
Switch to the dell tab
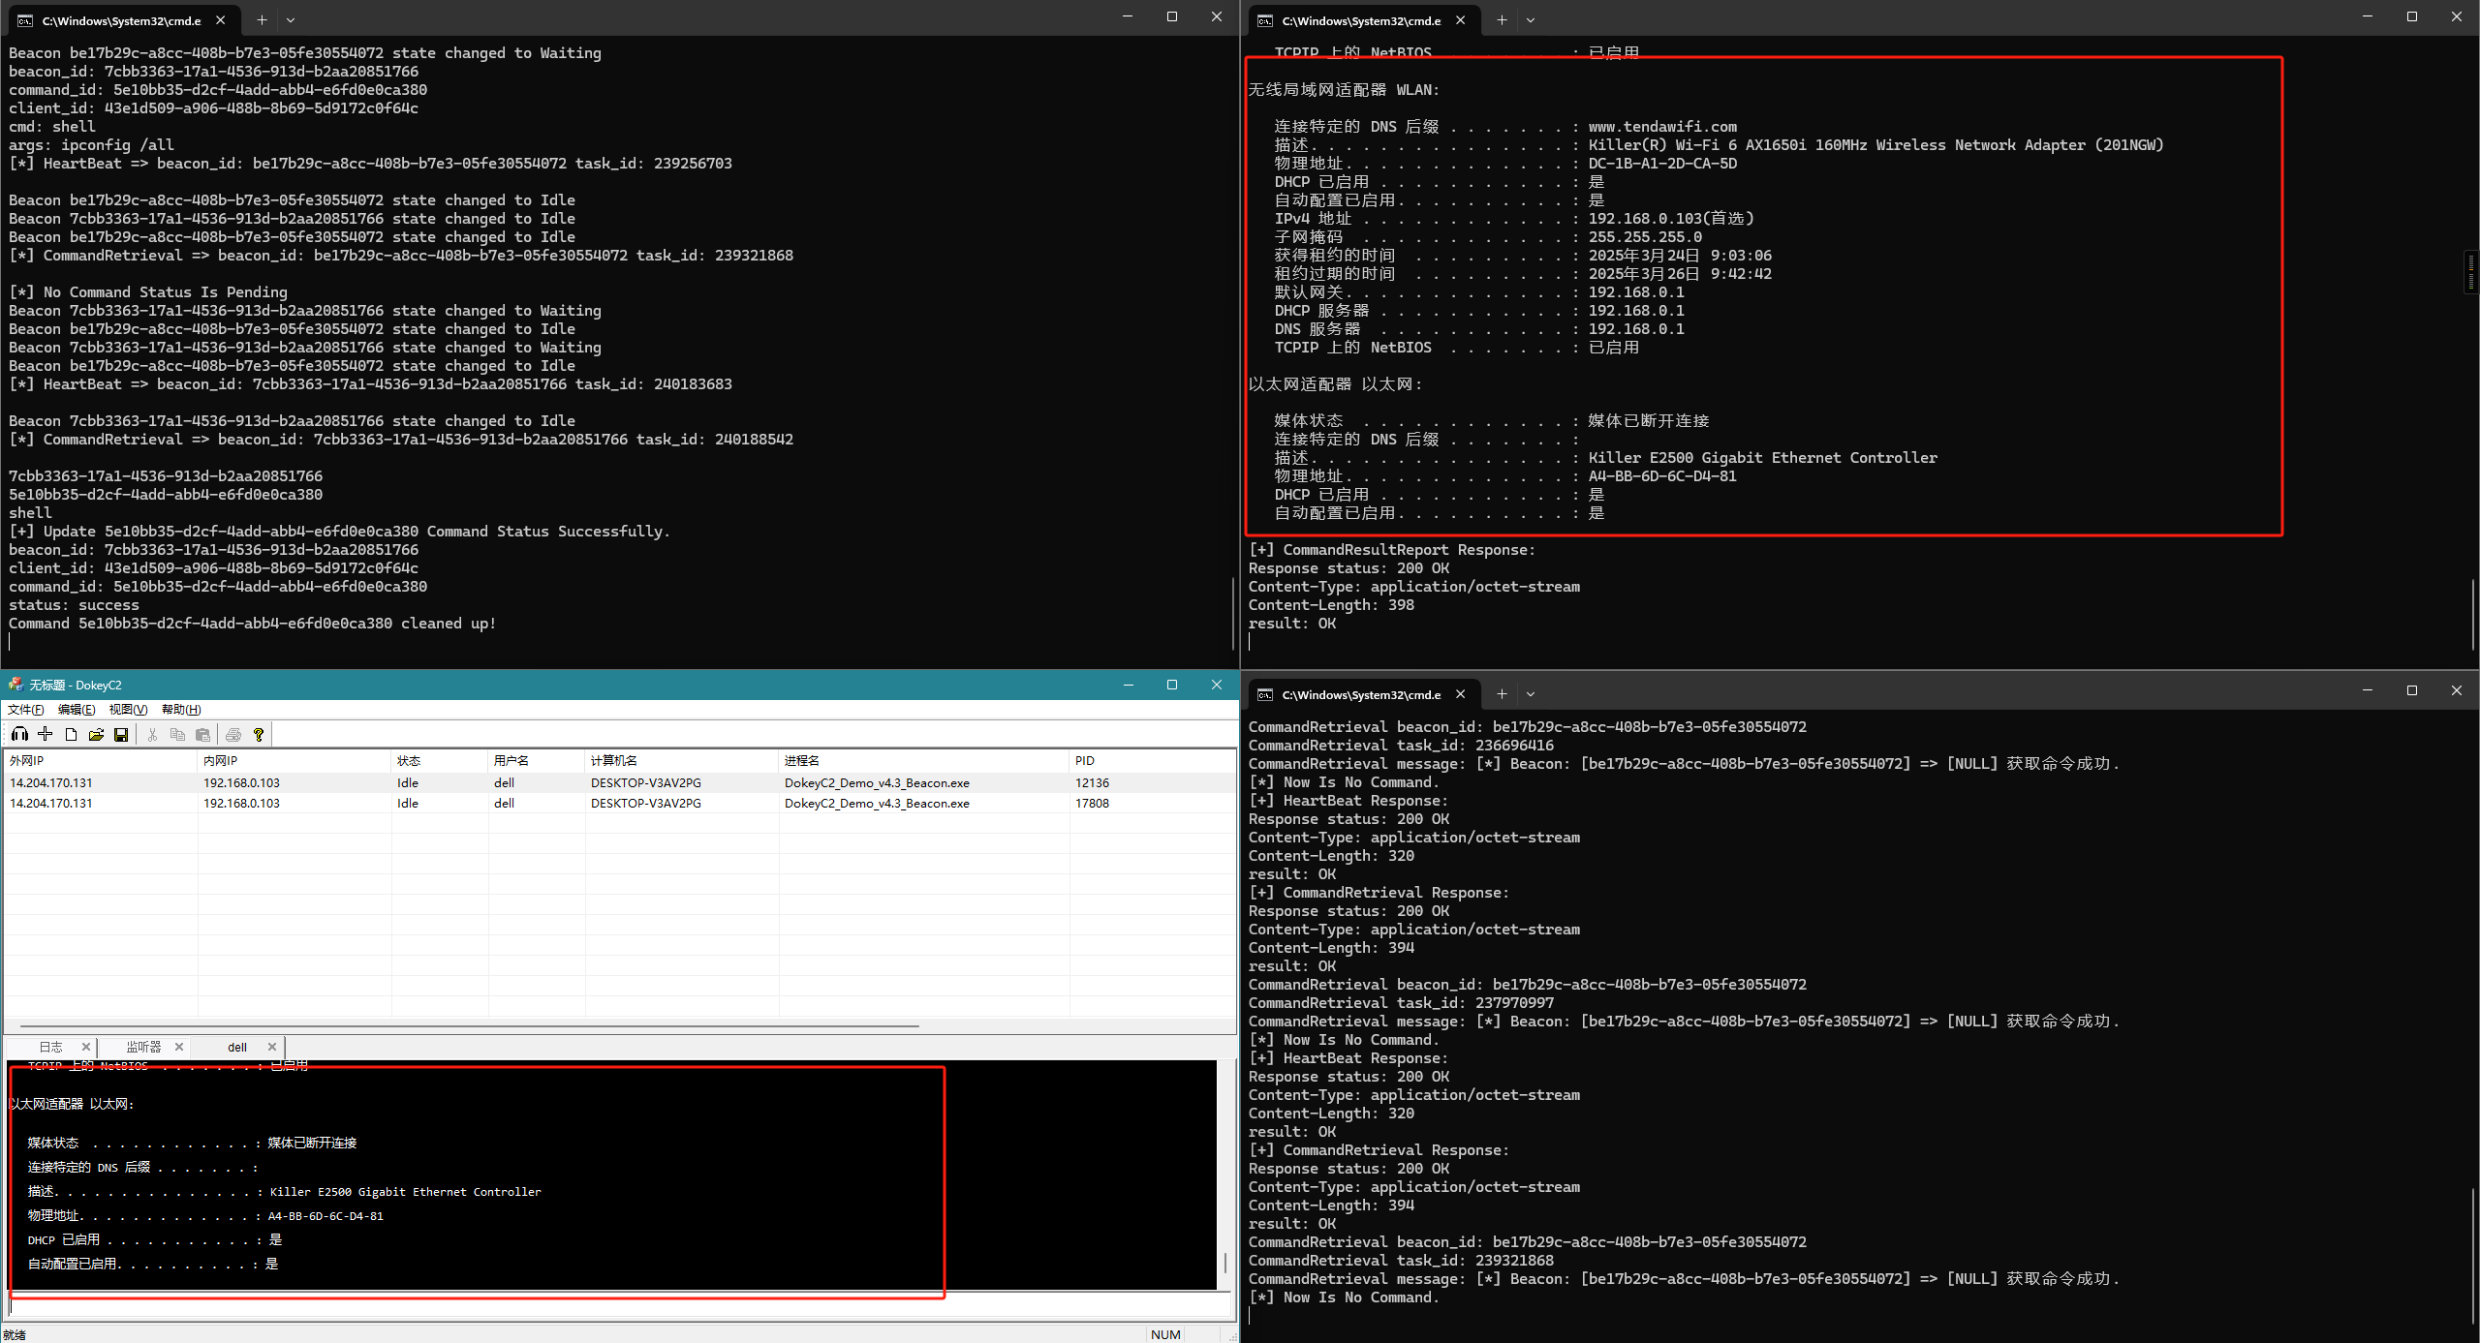coord(237,1047)
